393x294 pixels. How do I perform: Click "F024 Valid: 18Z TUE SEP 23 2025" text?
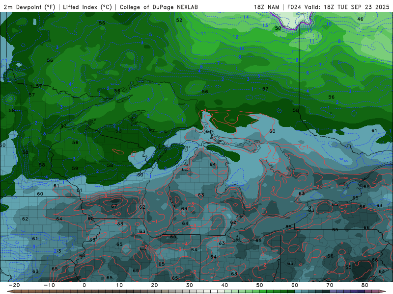[x=338, y=7]
